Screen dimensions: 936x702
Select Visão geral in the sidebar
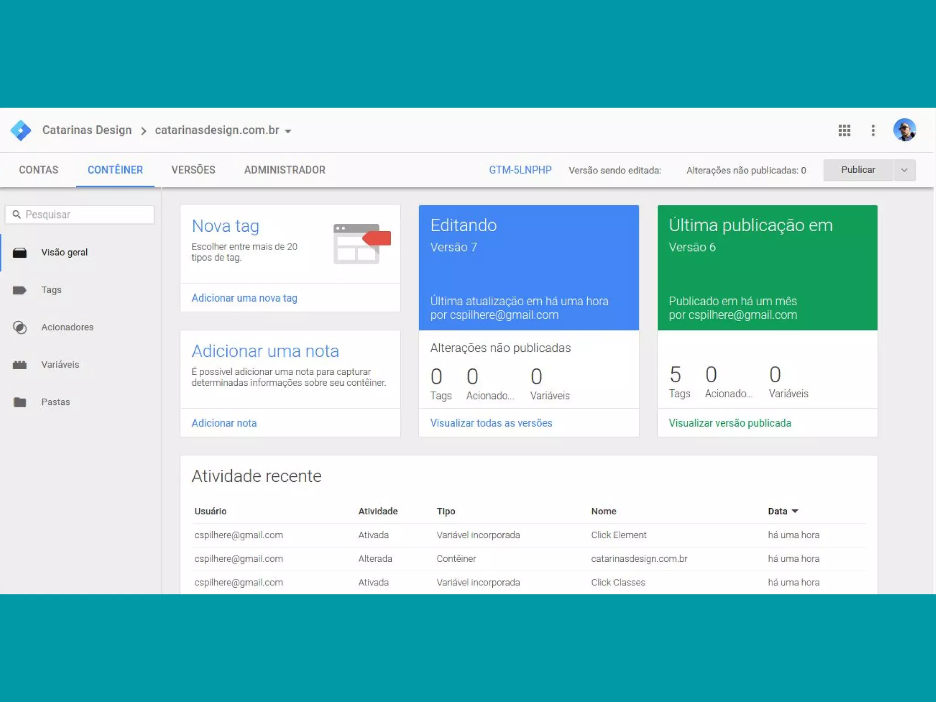pos(64,252)
